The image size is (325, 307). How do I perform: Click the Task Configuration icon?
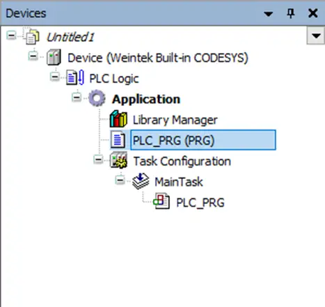[118, 160]
